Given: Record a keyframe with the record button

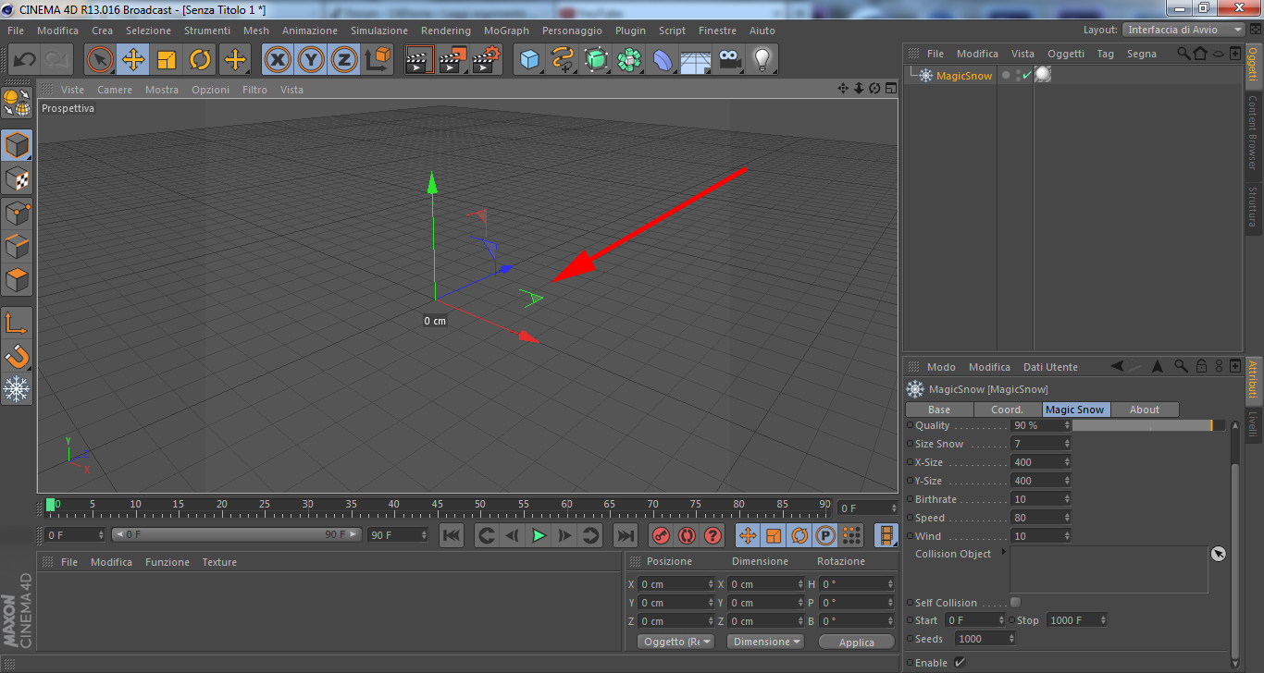Looking at the screenshot, I should (661, 535).
